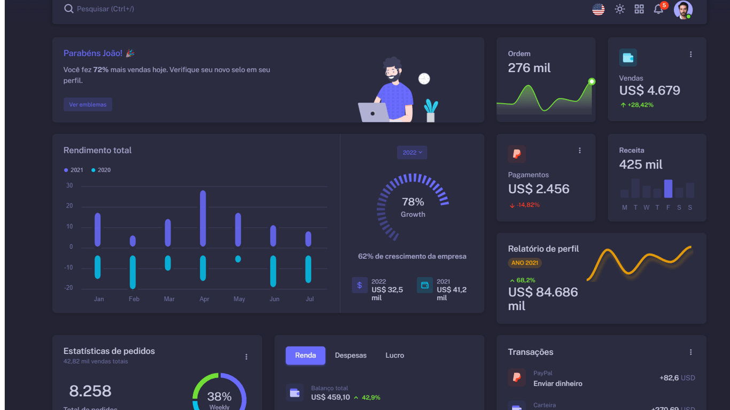Switch to the Despesas tab
This screenshot has height=410, width=730.
pos(351,356)
